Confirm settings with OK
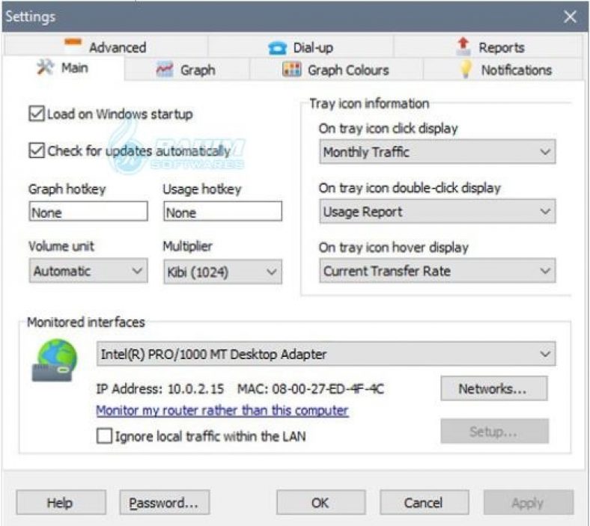 [x=320, y=502]
